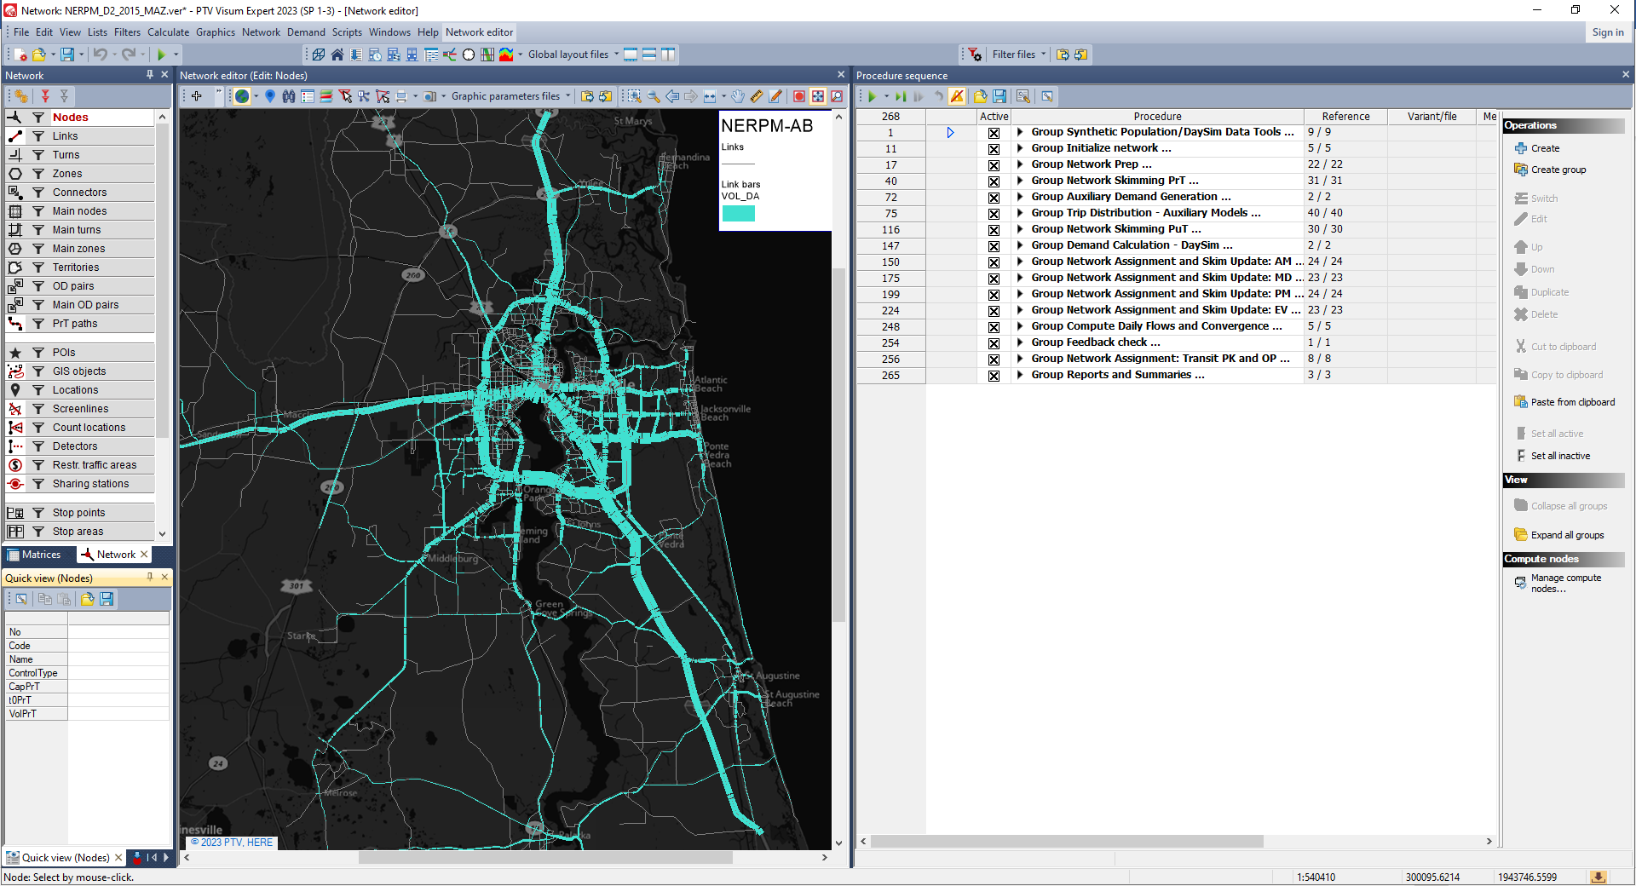Screen dimensions: 1636x886
Task: Click the Links network object icon
Action: click(x=15, y=136)
